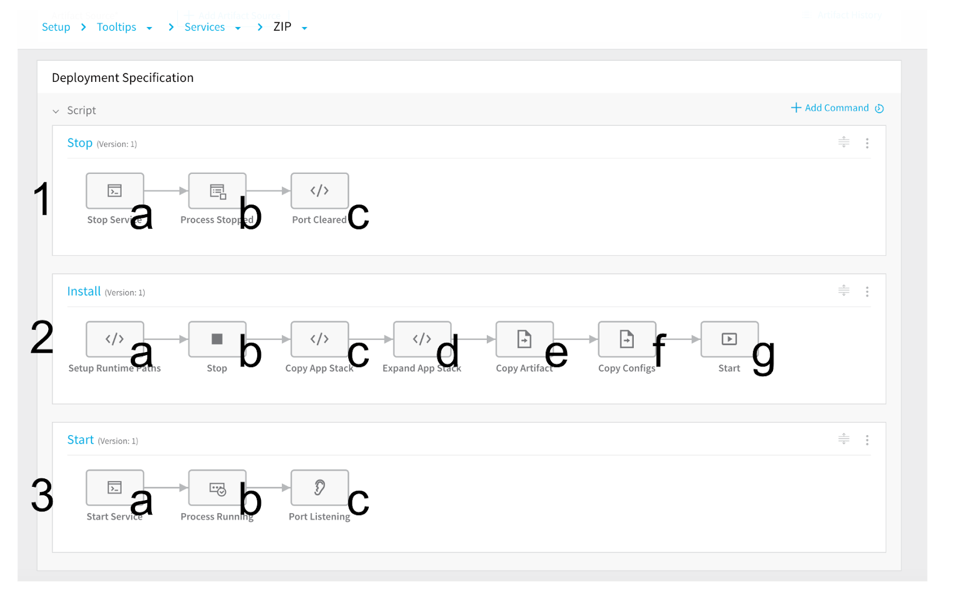Viewport: 964px width, 609px height.
Task: Collapse the Script section chevron
Action: (56, 111)
